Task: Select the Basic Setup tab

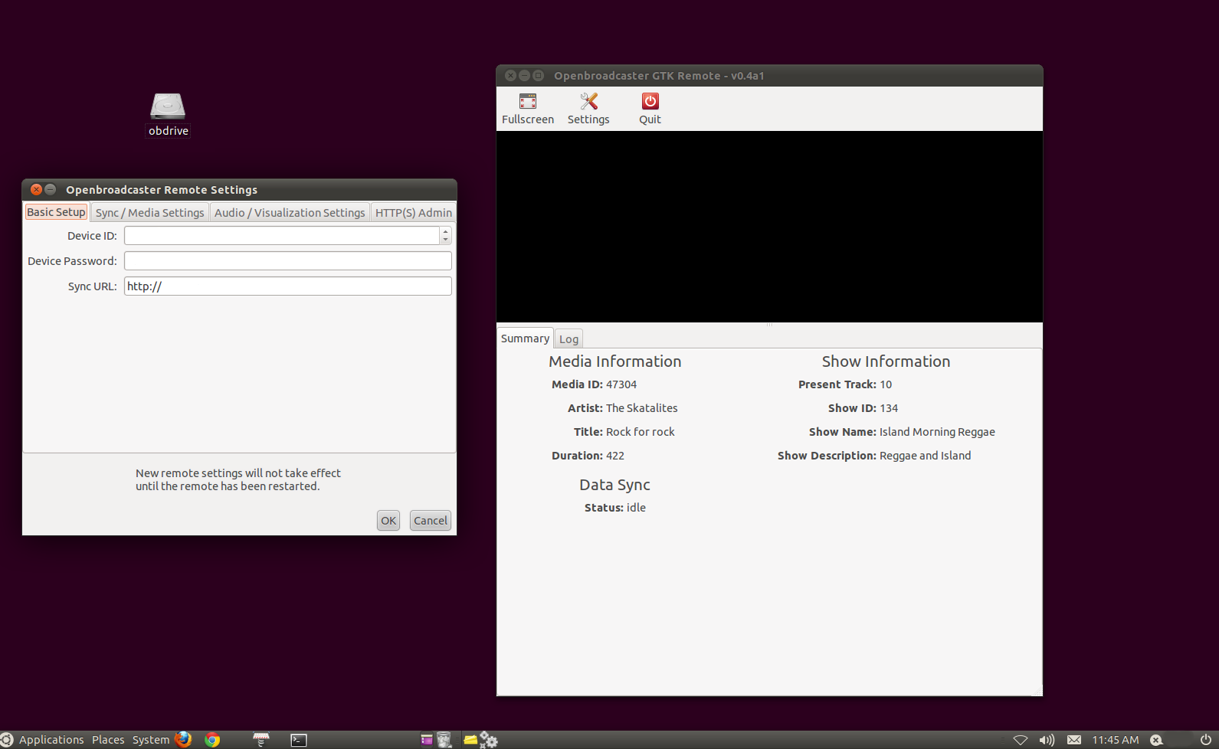Action: pyautogui.click(x=56, y=212)
